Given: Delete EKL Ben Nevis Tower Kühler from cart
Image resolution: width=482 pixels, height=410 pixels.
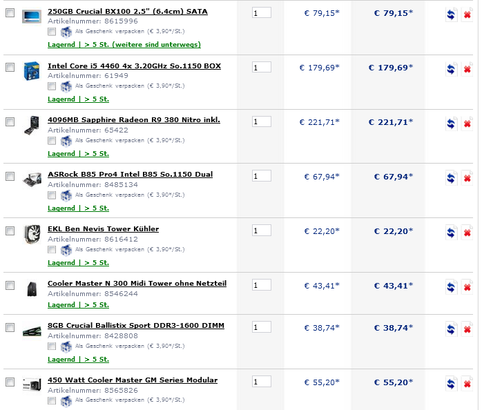Looking at the screenshot, I should pos(467,233).
